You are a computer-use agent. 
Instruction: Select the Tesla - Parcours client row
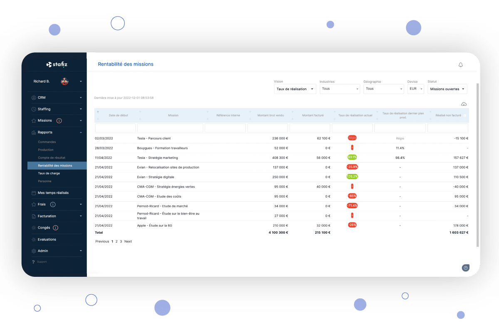pos(282,138)
